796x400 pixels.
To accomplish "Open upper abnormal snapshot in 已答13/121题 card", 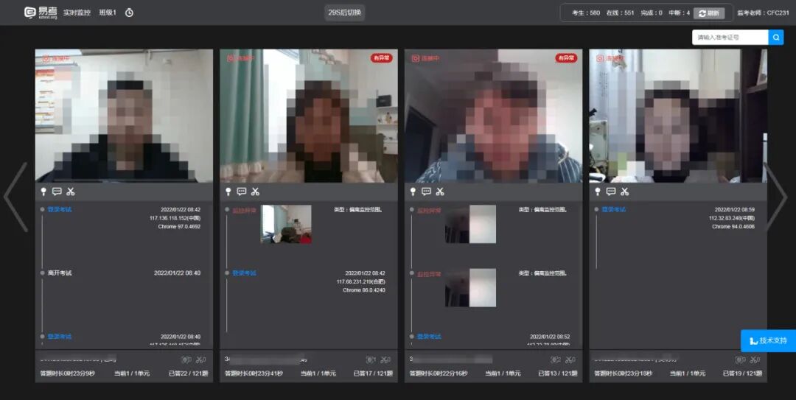I will pos(470,224).
